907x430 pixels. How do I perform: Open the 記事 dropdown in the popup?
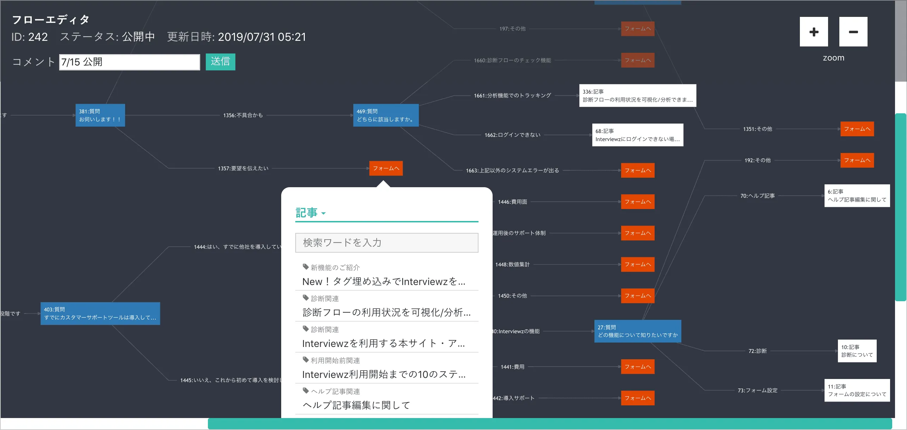(310, 213)
